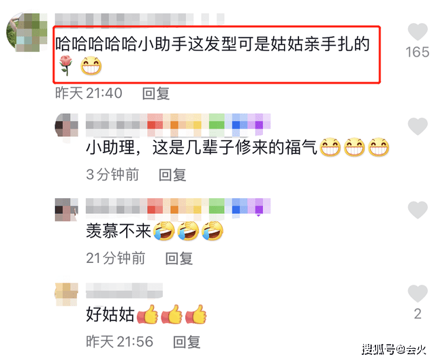Like the 羡慕不来 comment

tap(418, 210)
